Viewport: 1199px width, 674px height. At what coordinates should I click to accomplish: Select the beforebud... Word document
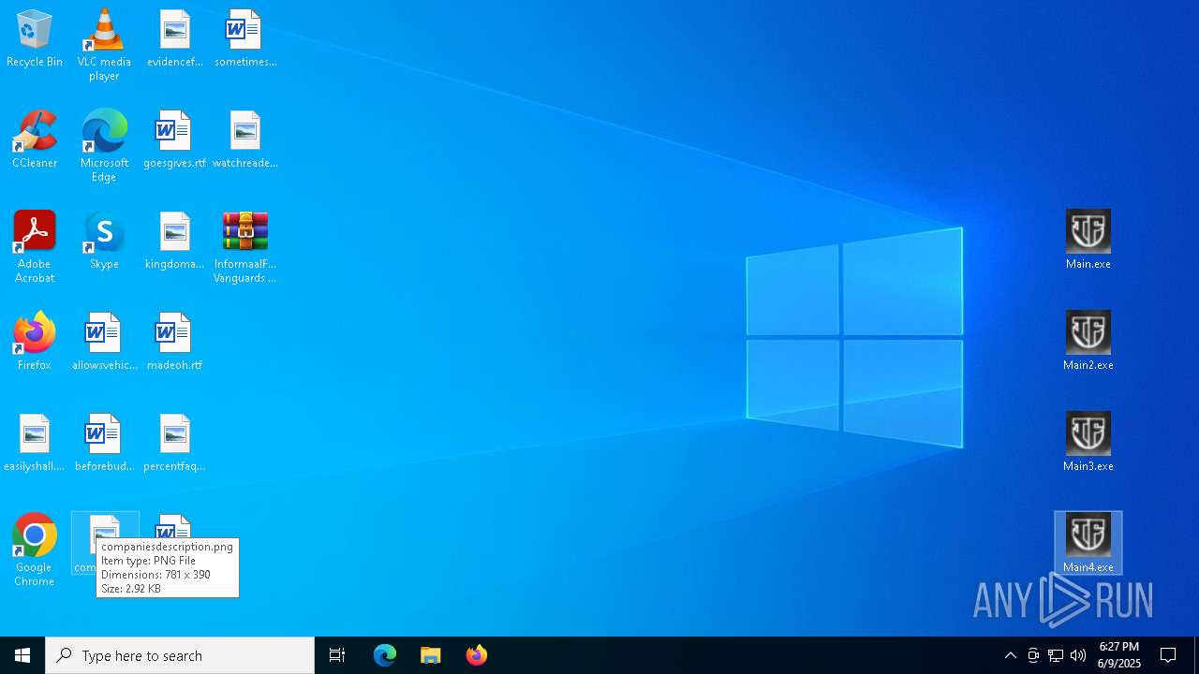click(x=104, y=444)
